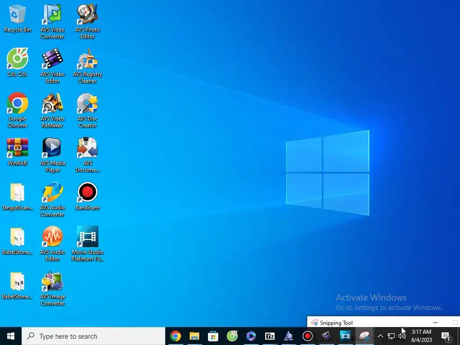Select the AVS Video ReMaker shortcut
This screenshot has height=345, width=460.
tap(52, 111)
